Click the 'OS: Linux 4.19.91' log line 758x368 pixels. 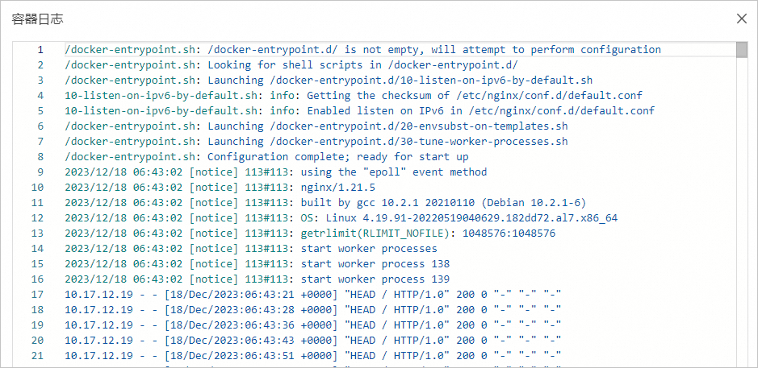point(341,218)
